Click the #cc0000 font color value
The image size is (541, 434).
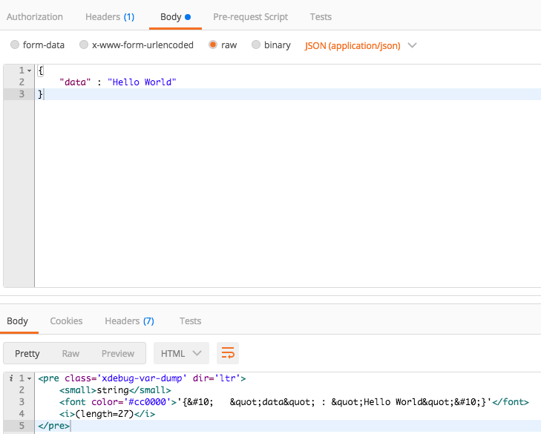tap(147, 402)
